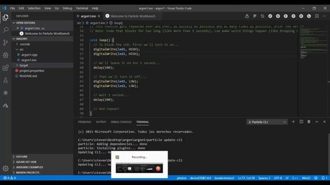The width and height of the screenshot is (330, 185).
Task: Open the View menu
Action: [47, 8]
